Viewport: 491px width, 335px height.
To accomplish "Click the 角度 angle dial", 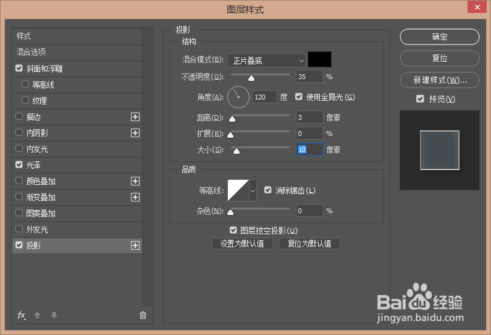I will click(238, 97).
